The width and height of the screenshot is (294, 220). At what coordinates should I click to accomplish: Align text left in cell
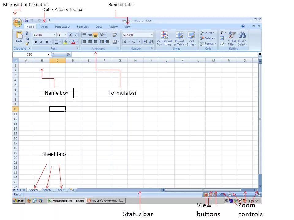(x=85, y=42)
